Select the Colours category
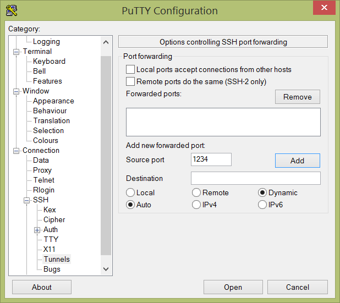The image size is (340, 303). 46,140
